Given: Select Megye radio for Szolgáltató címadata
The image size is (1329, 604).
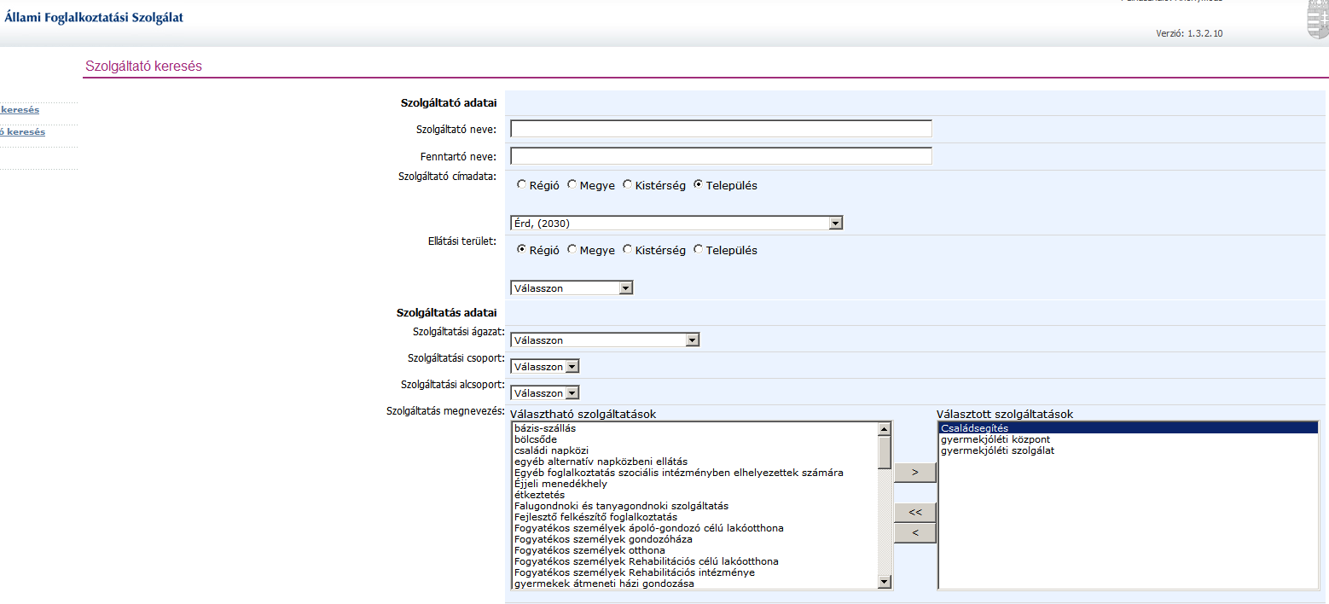Looking at the screenshot, I should pos(572,184).
